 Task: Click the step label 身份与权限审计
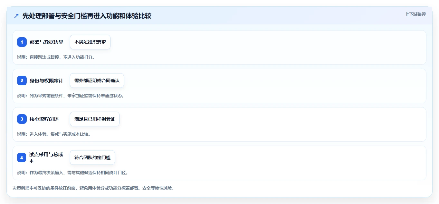tap(47, 81)
